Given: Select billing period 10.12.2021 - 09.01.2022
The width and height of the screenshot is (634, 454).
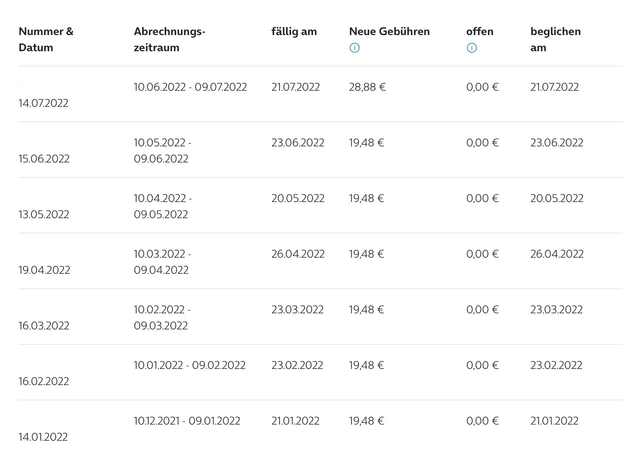Looking at the screenshot, I should 187,421.
